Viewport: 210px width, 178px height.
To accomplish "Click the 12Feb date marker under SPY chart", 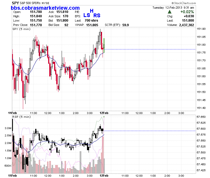I will (x=104, y=113).
